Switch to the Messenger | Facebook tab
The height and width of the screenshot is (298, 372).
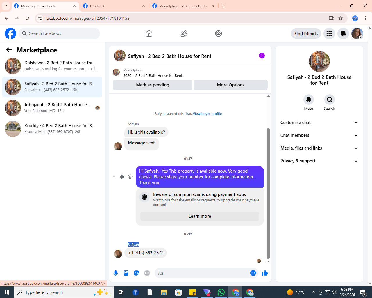(x=45, y=6)
